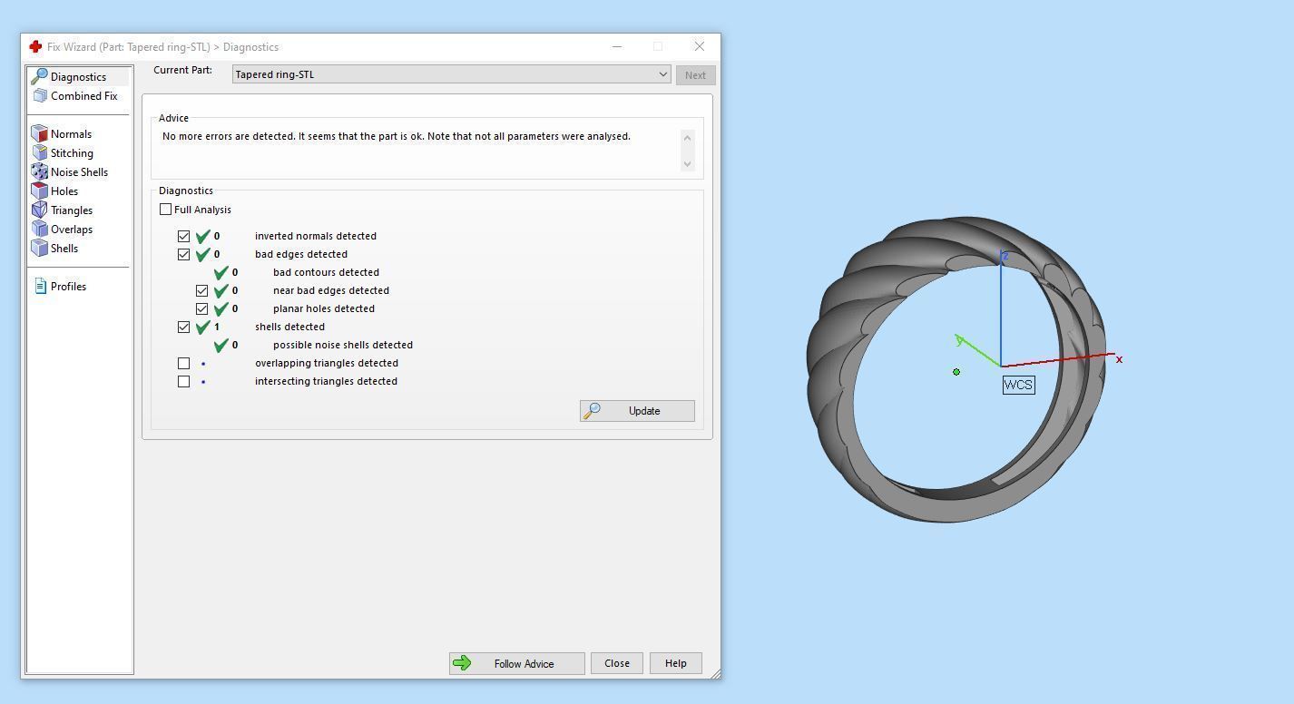Enable overlapping triangles detected checkbox
This screenshot has height=704, width=1294.
tap(183, 363)
